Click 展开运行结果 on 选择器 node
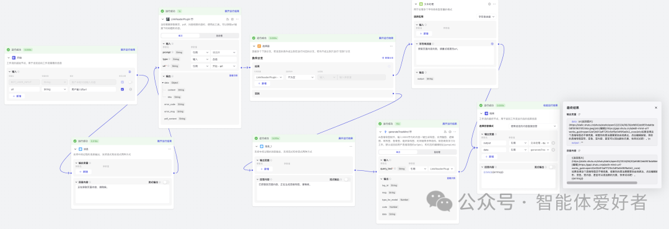Screen dimensions: 669x229 click(387, 38)
